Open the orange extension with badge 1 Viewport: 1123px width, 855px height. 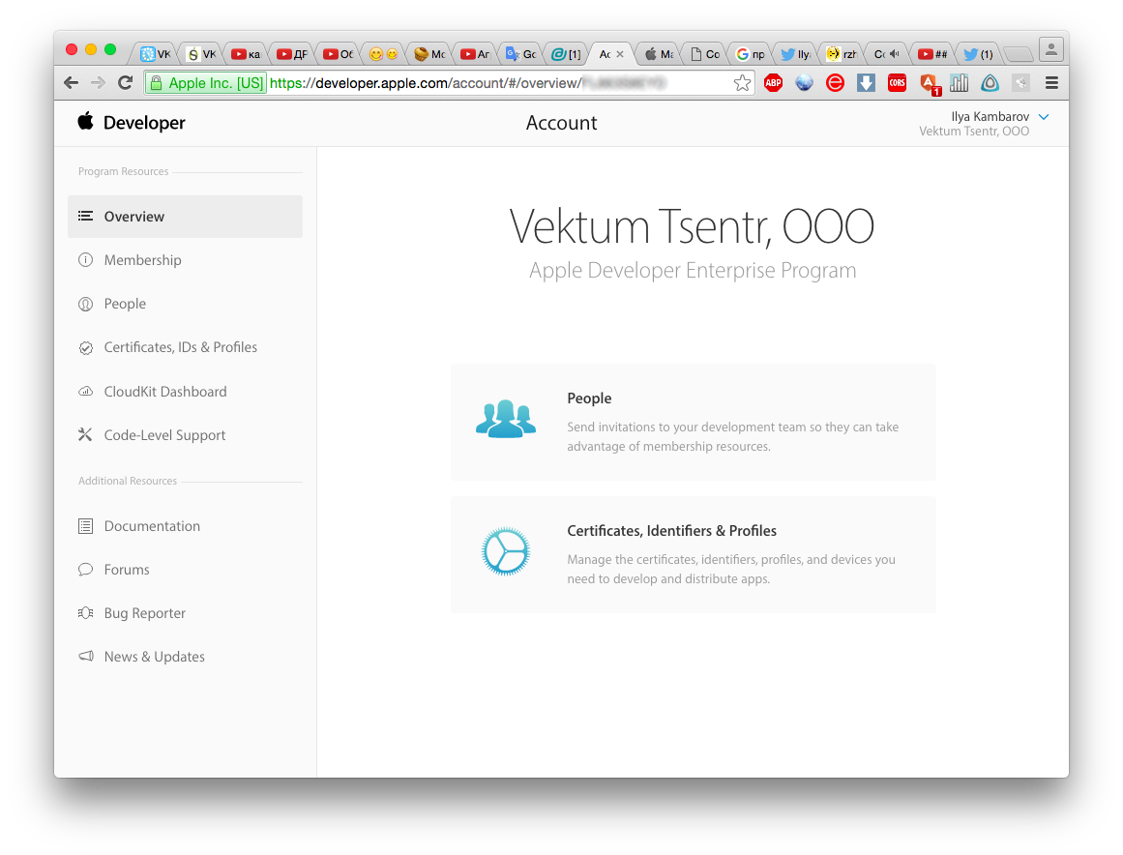pos(929,84)
